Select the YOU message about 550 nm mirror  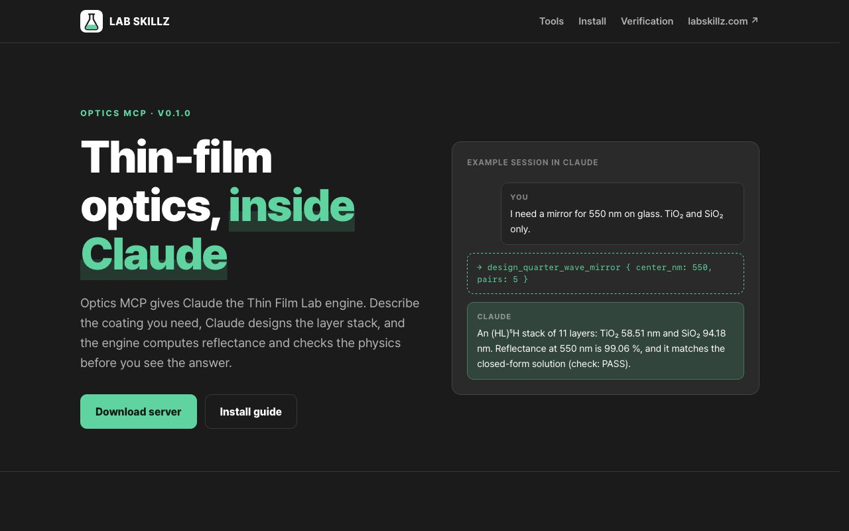pyautogui.click(x=622, y=214)
